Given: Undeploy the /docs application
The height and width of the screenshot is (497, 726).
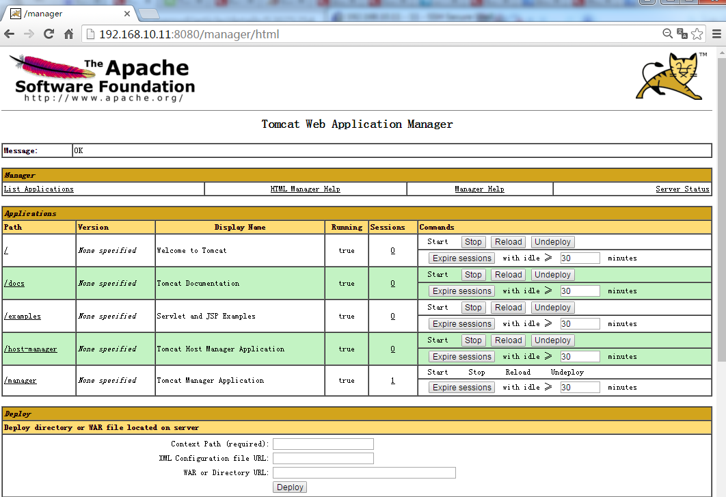Looking at the screenshot, I should point(553,275).
